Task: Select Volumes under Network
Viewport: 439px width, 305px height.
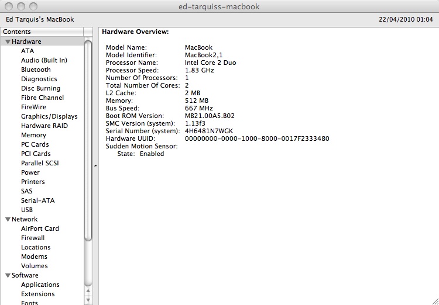Action: (x=34, y=266)
